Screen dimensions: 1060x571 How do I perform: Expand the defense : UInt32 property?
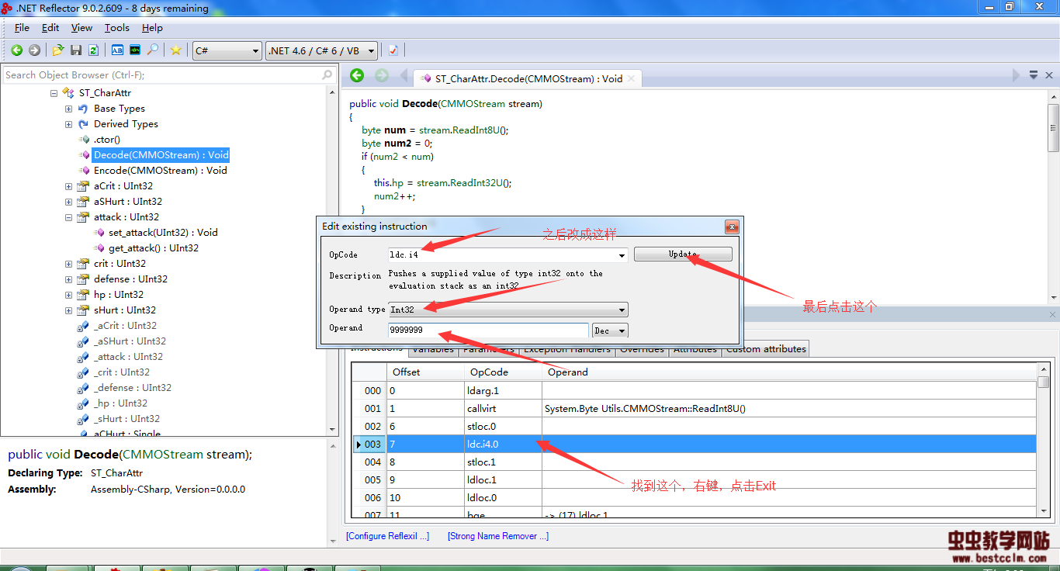coord(69,279)
